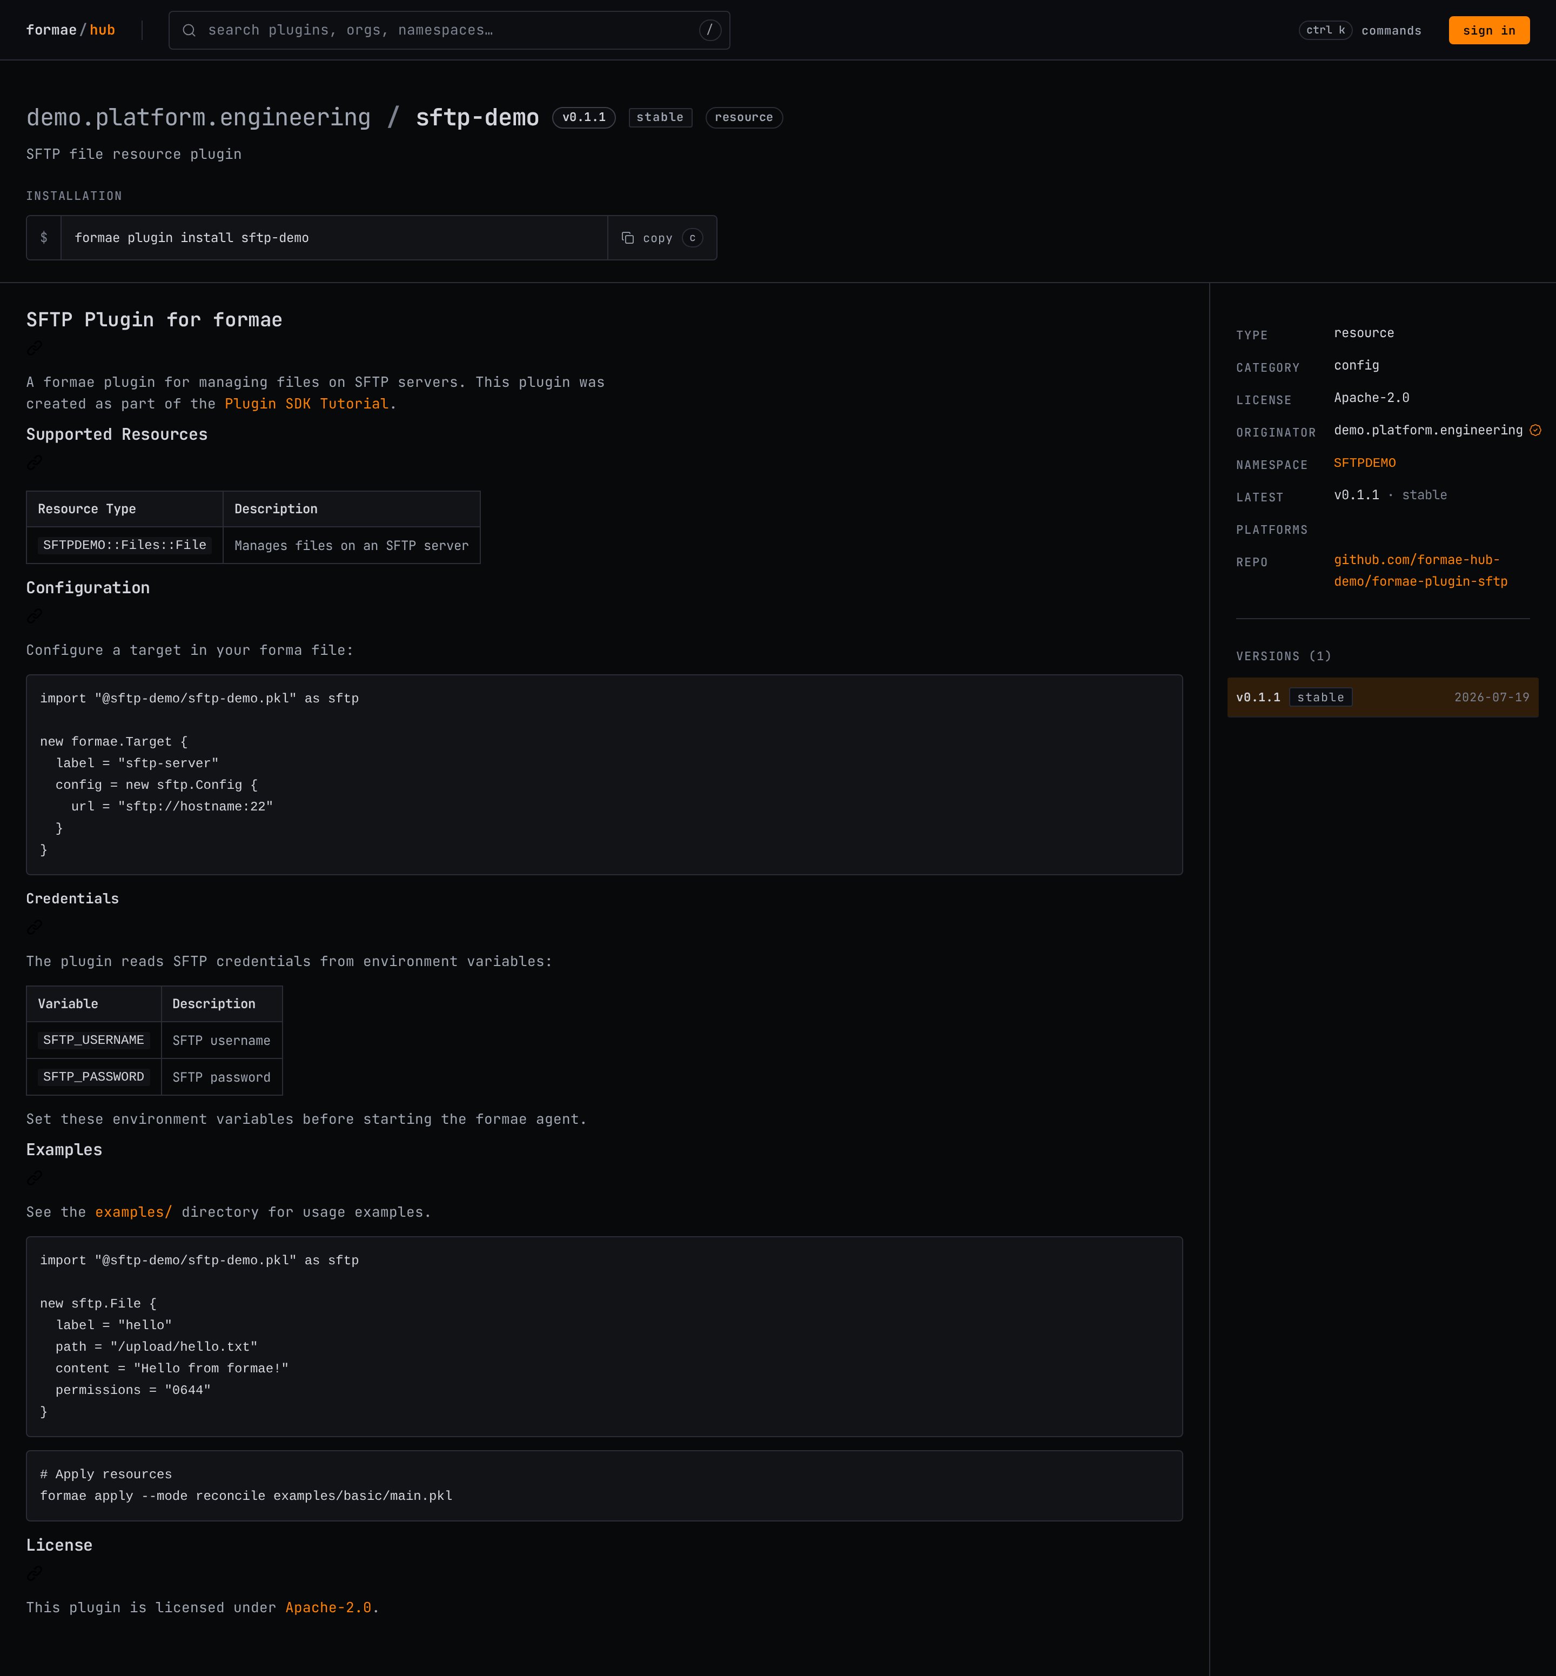Click the config category value

point(1357,366)
